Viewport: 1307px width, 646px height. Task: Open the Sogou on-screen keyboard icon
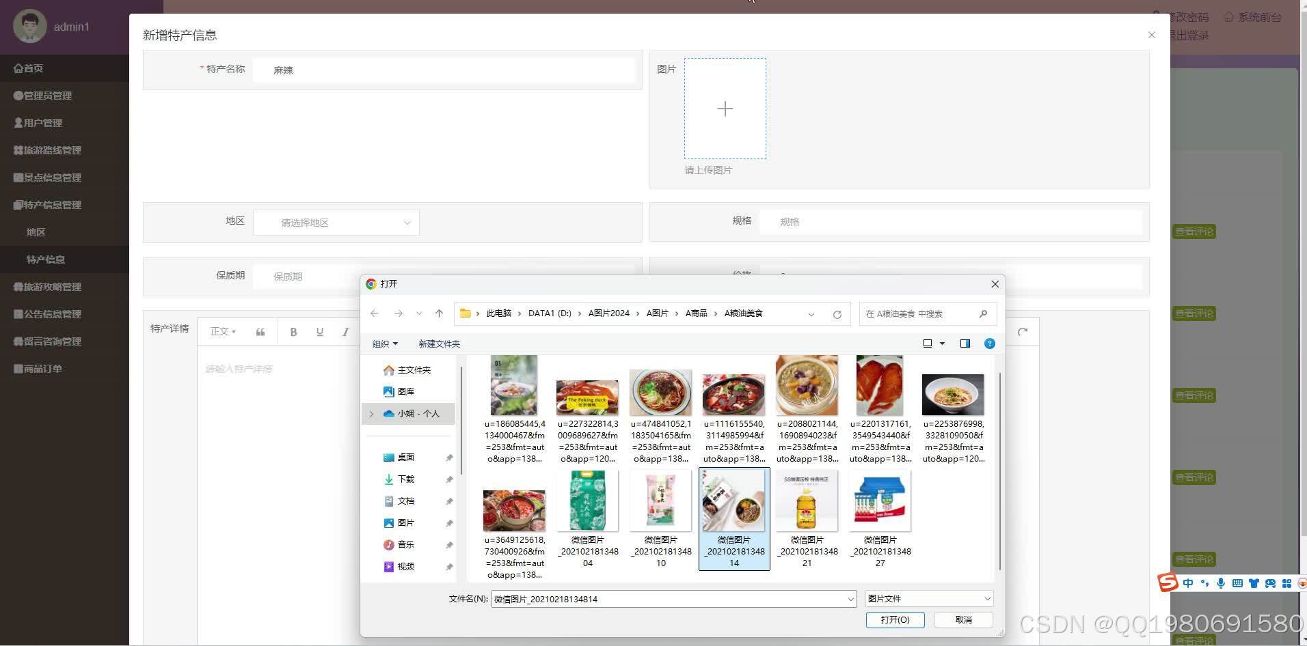click(x=1237, y=582)
